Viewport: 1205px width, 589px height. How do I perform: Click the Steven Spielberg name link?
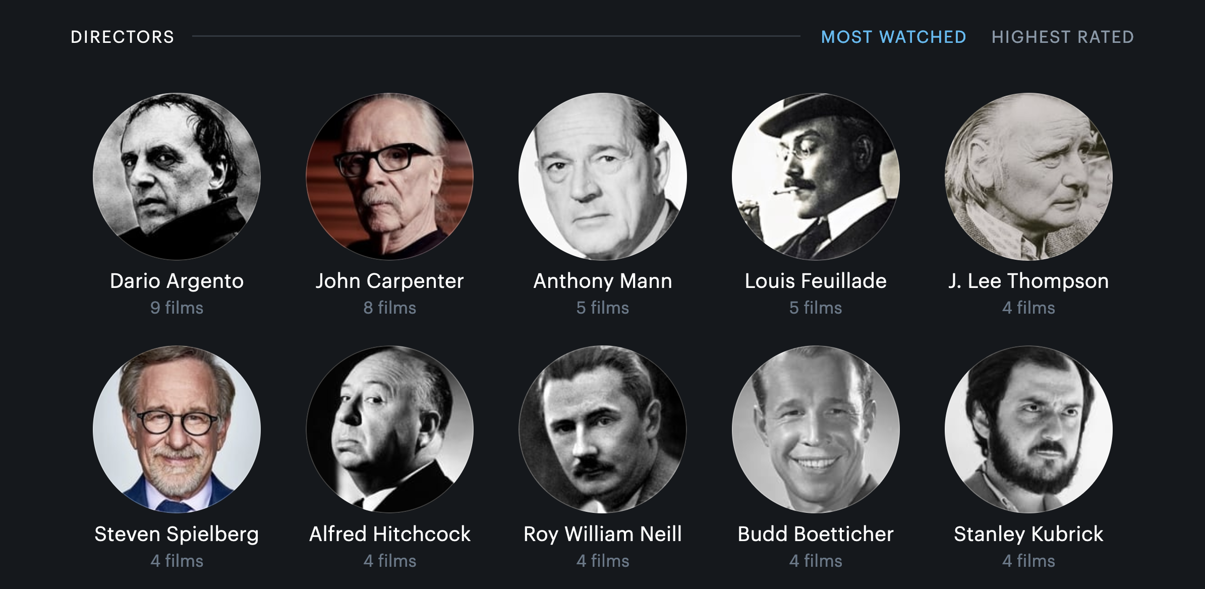pyautogui.click(x=177, y=534)
